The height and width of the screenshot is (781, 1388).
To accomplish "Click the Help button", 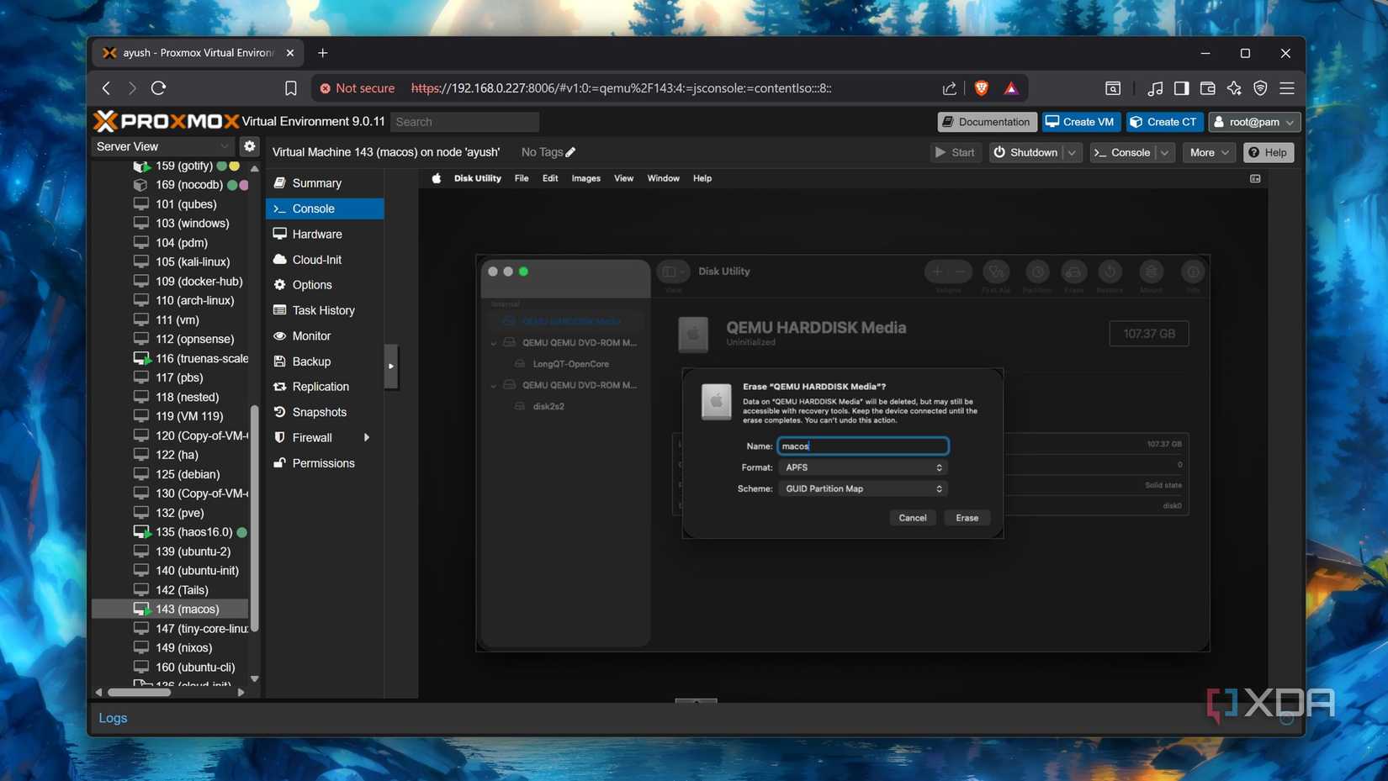I will click(1269, 152).
